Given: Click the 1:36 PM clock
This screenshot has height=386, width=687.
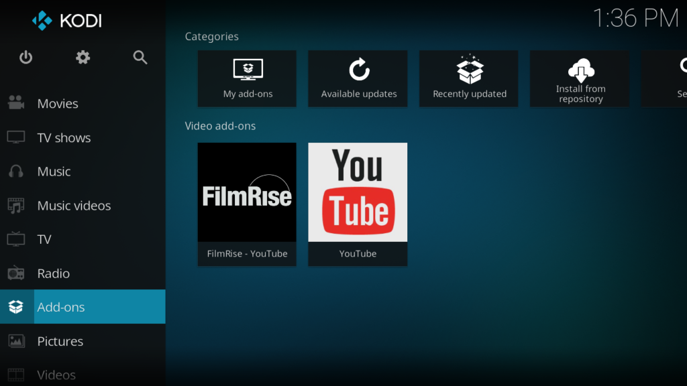Looking at the screenshot, I should (636, 18).
